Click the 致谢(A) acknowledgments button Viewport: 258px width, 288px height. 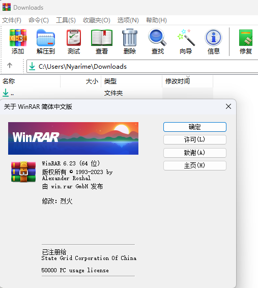point(195,153)
